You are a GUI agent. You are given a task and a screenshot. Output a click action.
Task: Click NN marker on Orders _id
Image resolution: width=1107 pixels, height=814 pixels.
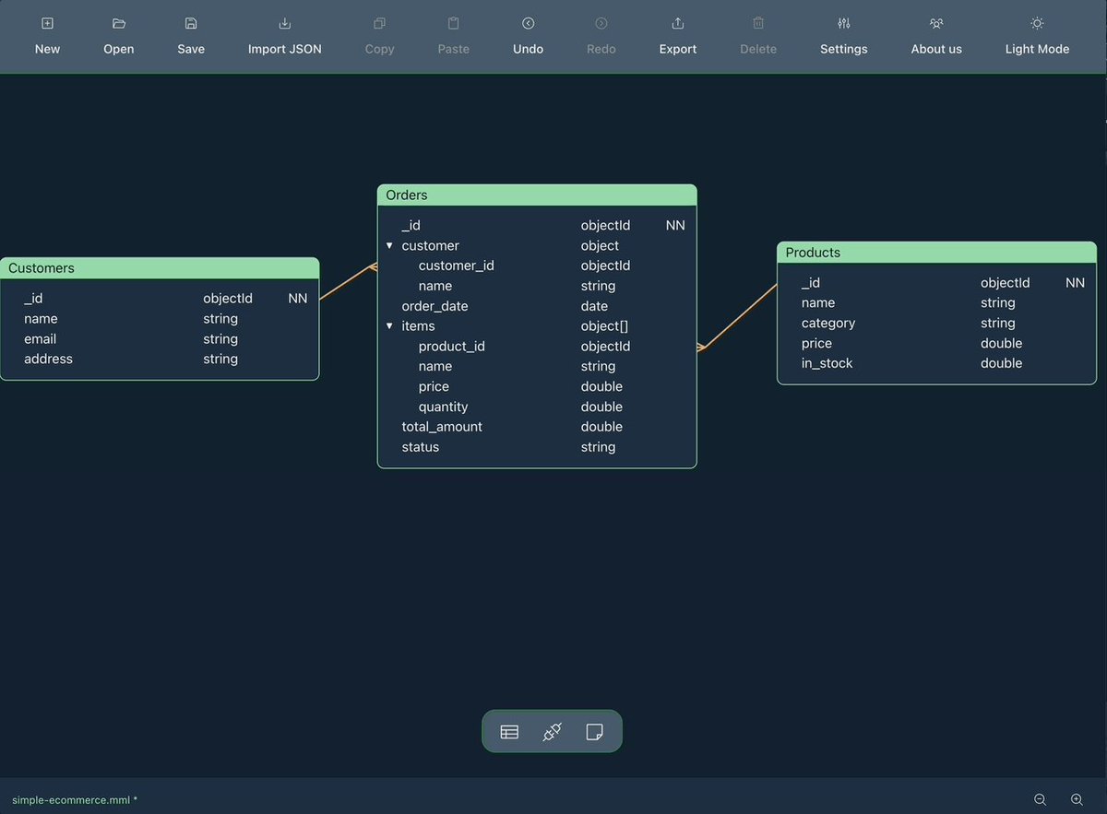[x=675, y=225]
